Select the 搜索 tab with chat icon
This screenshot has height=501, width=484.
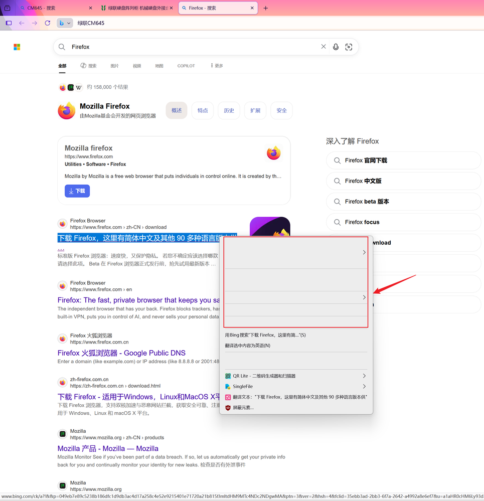[x=88, y=66]
